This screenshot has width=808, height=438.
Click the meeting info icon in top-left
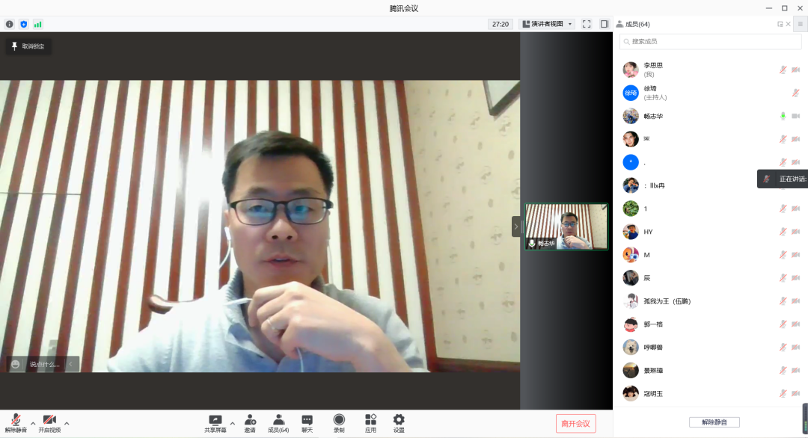[x=10, y=24]
